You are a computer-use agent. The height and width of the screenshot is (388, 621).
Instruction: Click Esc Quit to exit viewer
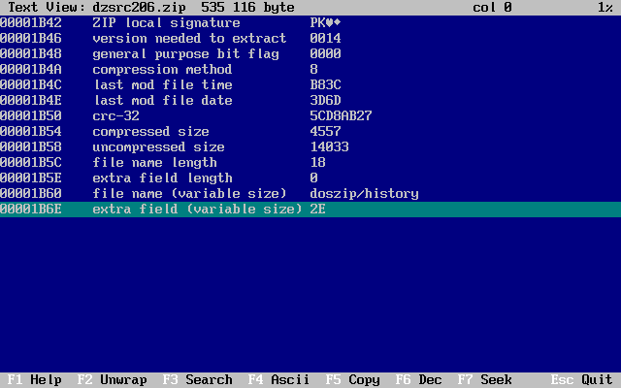(x=581, y=380)
